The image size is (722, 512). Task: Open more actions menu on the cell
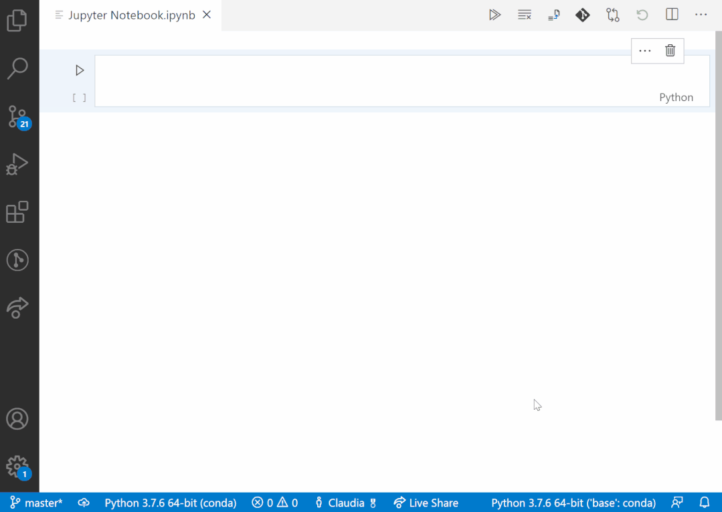(x=644, y=50)
